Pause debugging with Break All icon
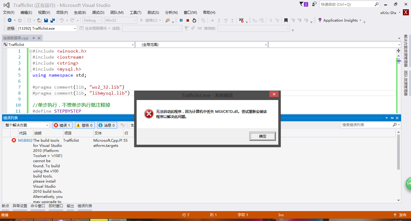Viewport: 411px width, 221px height. (x=181, y=20)
